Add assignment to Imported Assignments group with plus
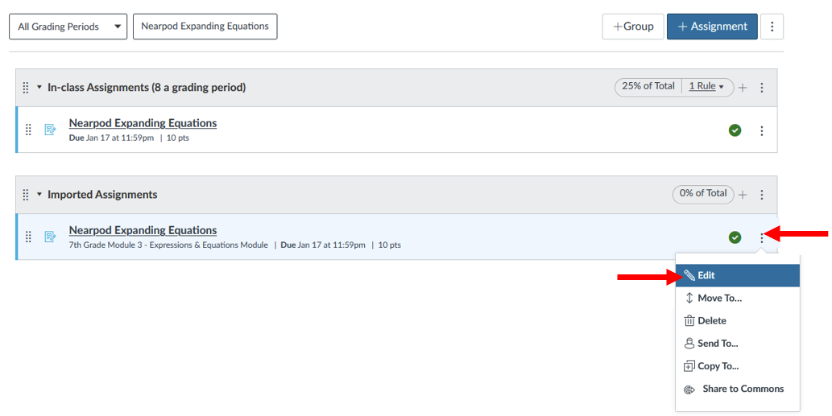Viewport: 832px width, 416px height. pos(743,195)
